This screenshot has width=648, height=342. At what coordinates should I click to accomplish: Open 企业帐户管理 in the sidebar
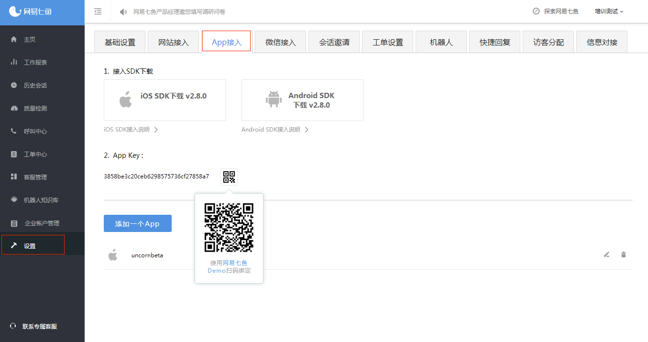click(42, 223)
